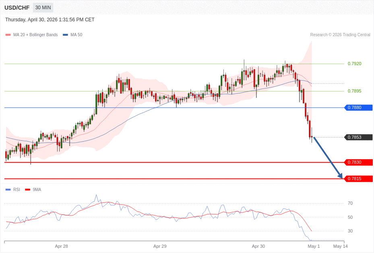Click the red 0.7830 support price tag

click(358, 162)
